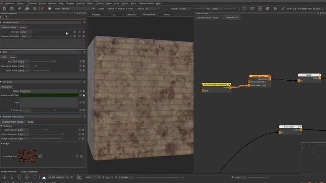Click the Saturation Scale reset icon
This screenshot has height=183, width=326.
click(x=84, y=66)
